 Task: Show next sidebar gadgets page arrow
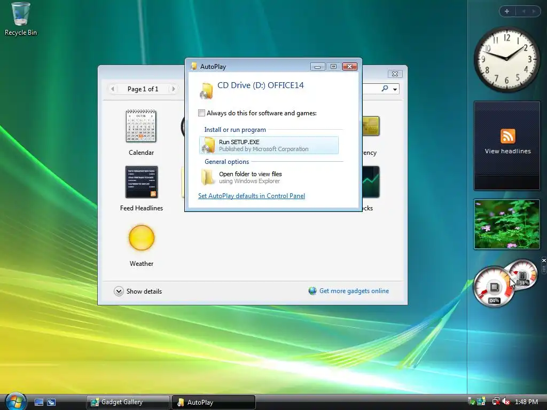pyautogui.click(x=534, y=12)
